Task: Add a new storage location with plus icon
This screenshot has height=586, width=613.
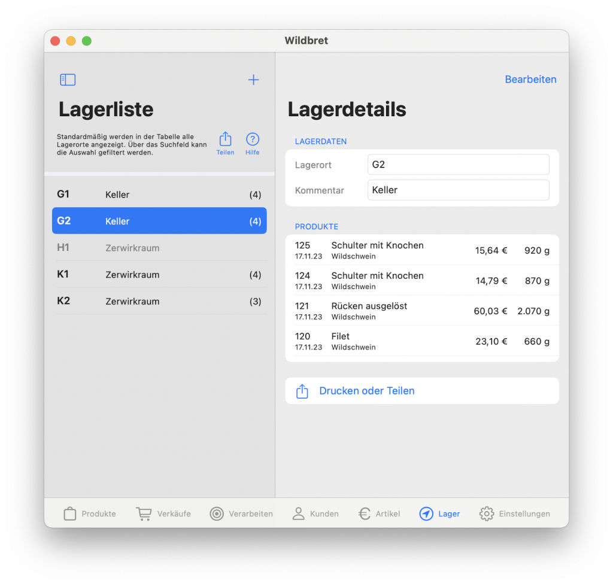Action: coord(254,80)
